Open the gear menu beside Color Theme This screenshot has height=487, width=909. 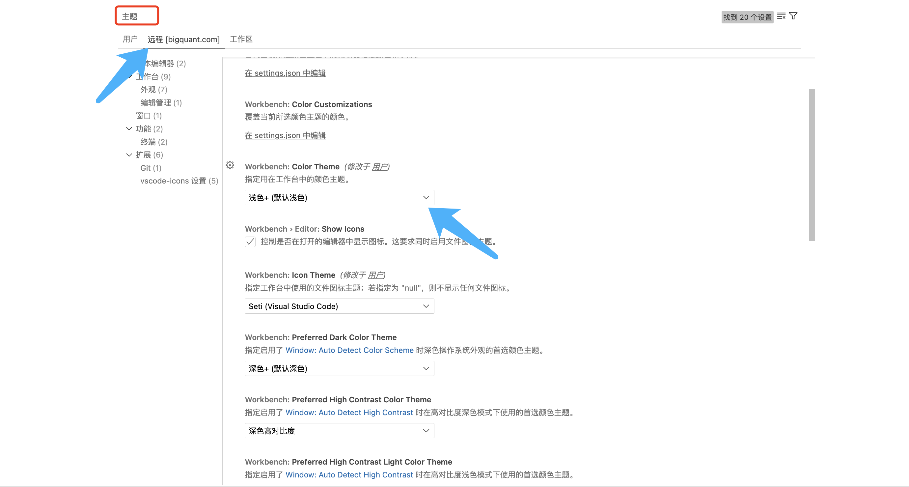click(x=230, y=165)
